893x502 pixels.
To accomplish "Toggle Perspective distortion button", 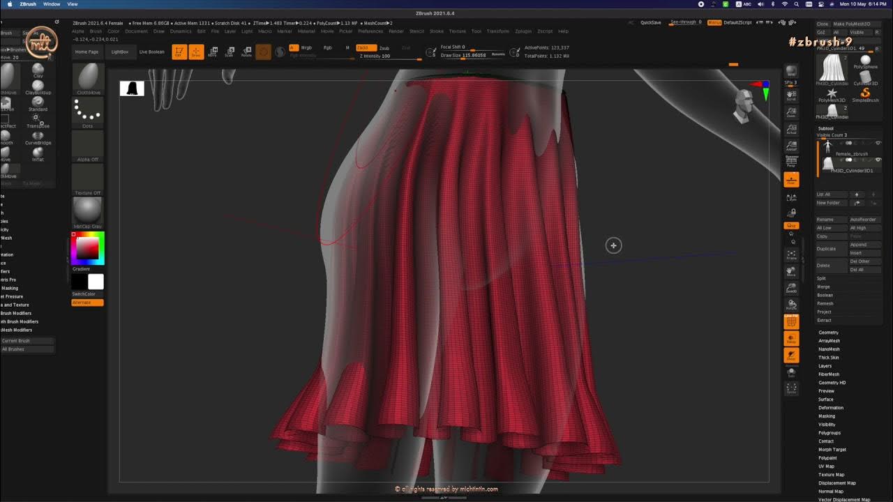I will click(x=791, y=162).
